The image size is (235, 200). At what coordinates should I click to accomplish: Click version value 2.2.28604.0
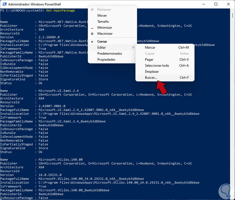[49, 37]
